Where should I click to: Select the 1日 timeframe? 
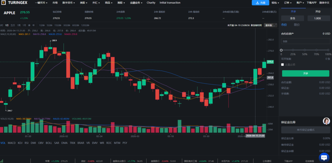tap(6, 25)
